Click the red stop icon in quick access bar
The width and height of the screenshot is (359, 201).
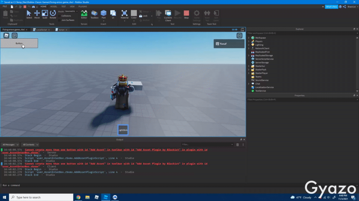(x=25, y=6)
